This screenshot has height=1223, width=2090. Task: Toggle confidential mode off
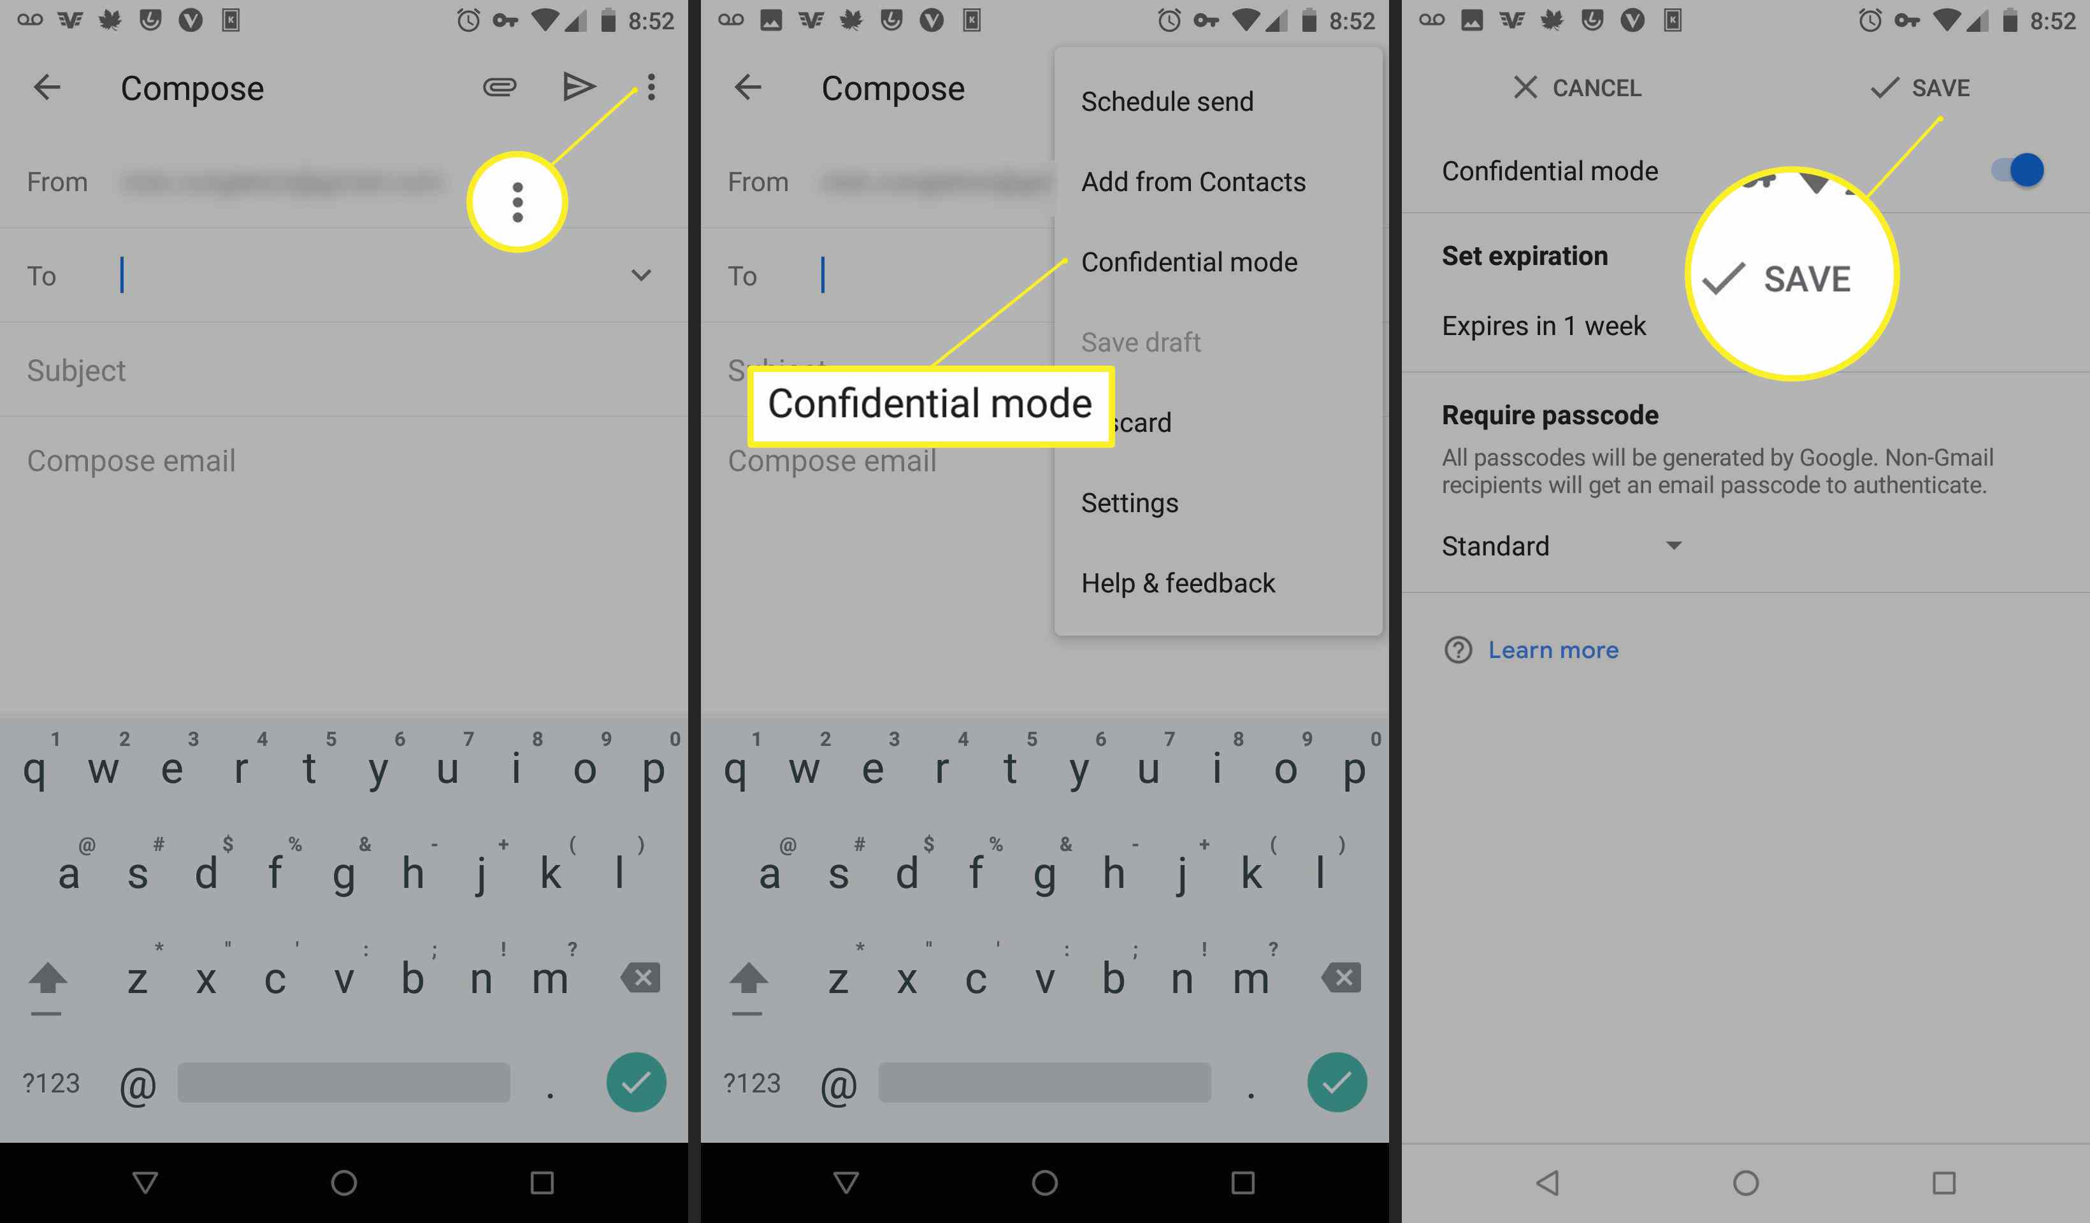pos(2028,170)
